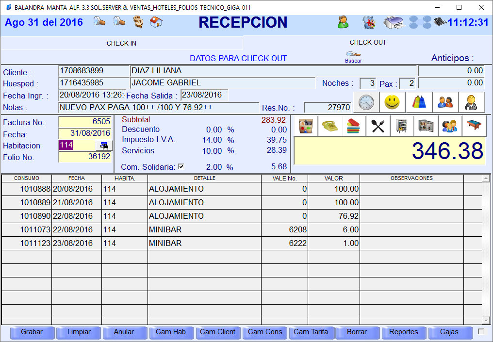
Task: Open the laundry towels stack icon
Action: 354,126
